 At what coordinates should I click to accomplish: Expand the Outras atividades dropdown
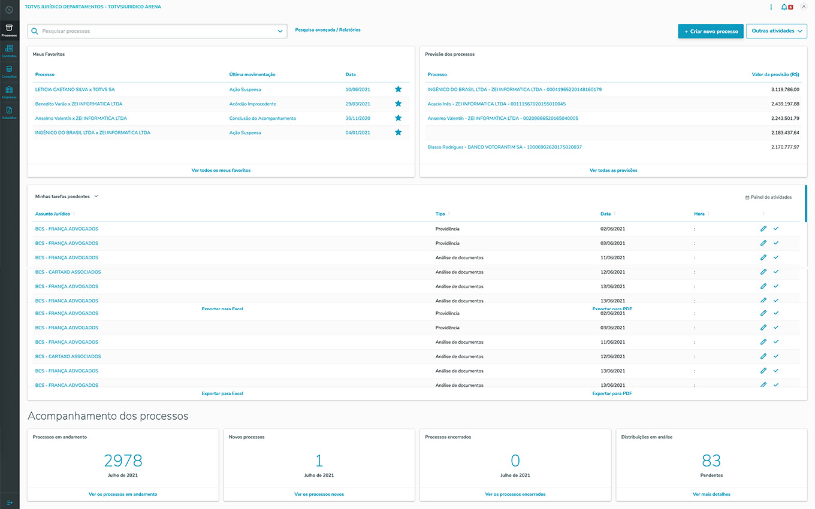pos(776,31)
